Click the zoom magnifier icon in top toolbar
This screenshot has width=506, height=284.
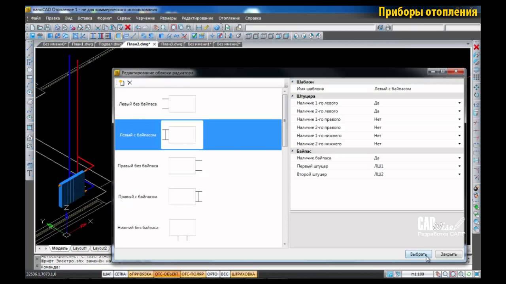(x=163, y=28)
